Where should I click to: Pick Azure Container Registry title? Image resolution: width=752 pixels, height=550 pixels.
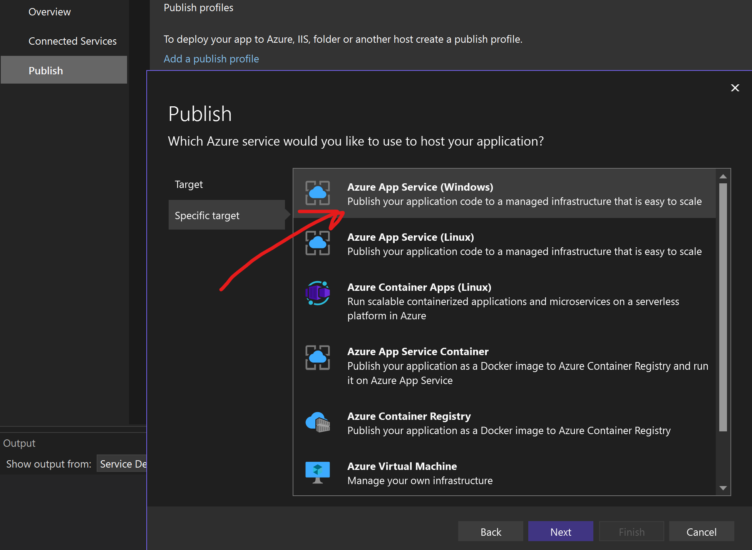coord(409,416)
